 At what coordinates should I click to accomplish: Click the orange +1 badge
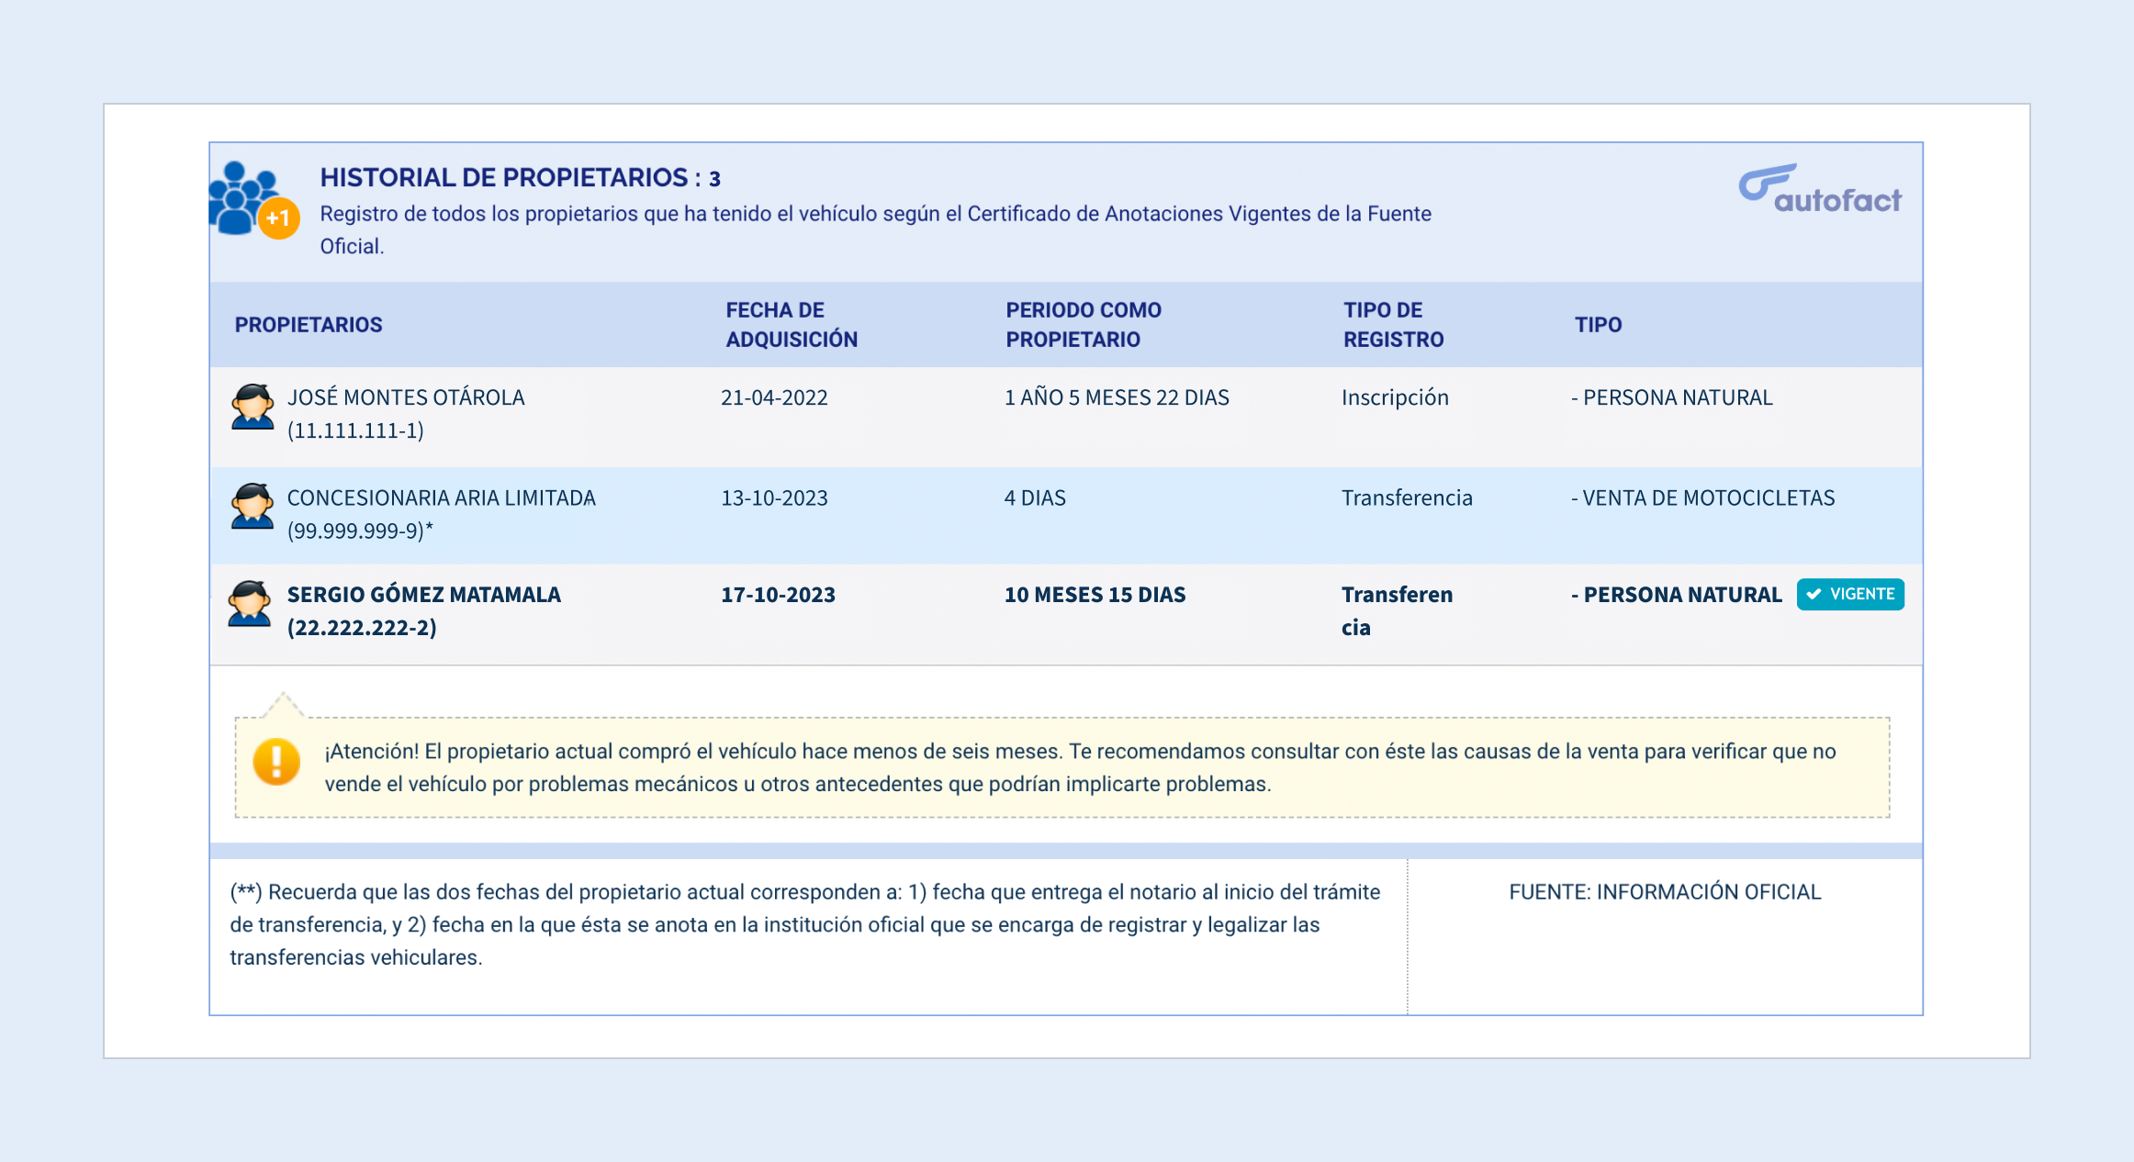279,218
